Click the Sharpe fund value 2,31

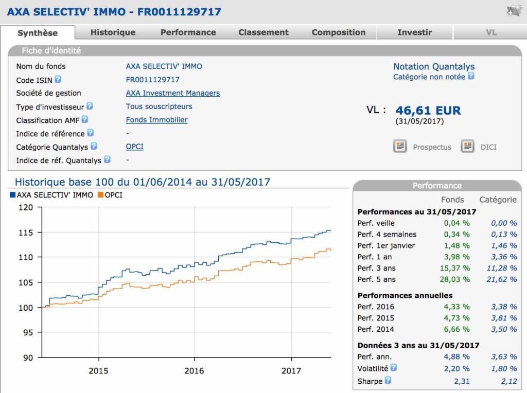click(x=462, y=381)
